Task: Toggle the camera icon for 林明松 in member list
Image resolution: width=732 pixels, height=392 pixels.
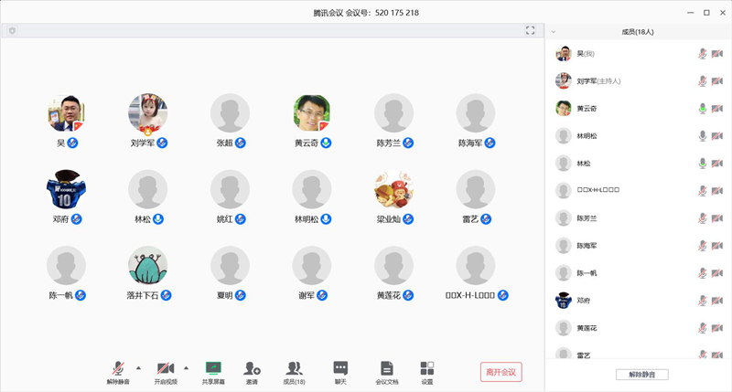Action: (716, 136)
